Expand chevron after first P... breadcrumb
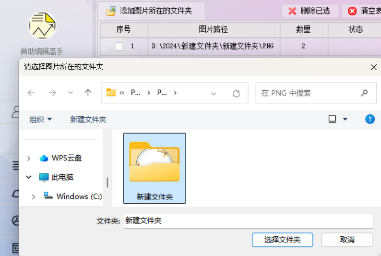This screenshot has width=381, height=256. 149,93
